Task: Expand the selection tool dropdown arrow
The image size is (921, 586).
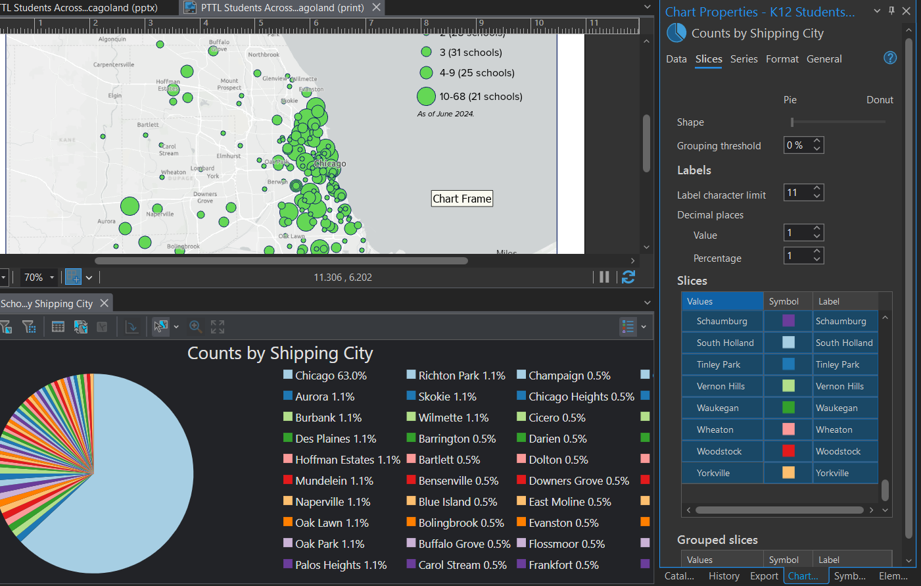Action: [176, 326]
